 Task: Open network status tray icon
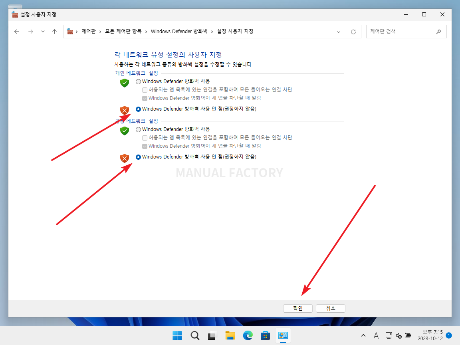pyautogui.click(x=389, y=335)
